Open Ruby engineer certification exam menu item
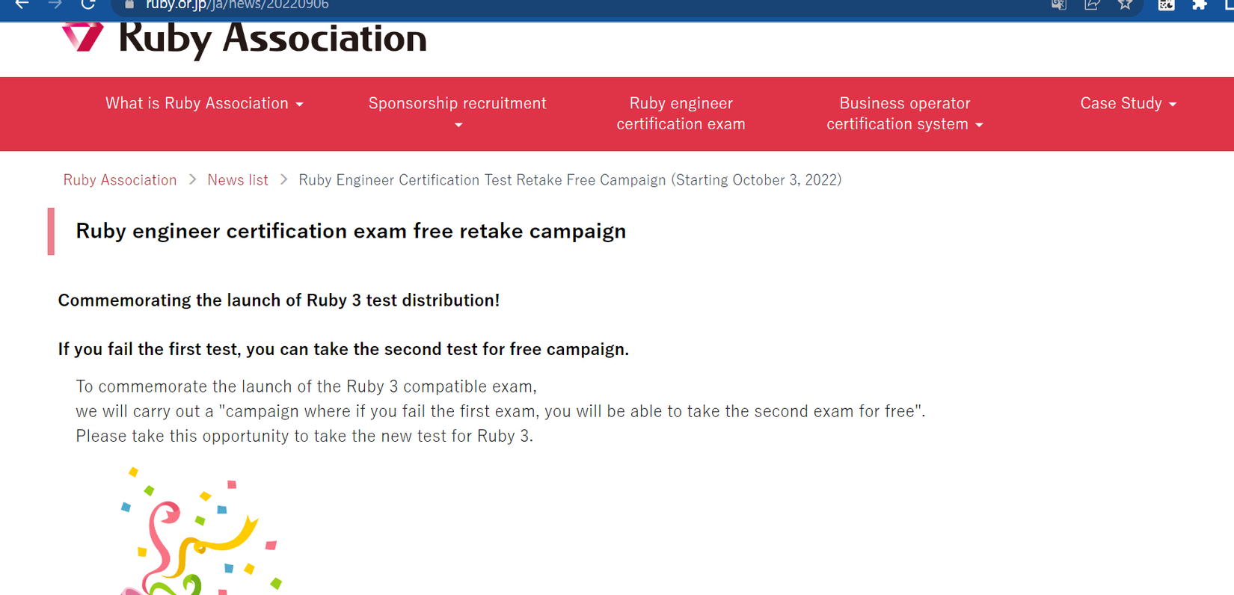Screen dimensions: 1234x595 pos(681,114)
